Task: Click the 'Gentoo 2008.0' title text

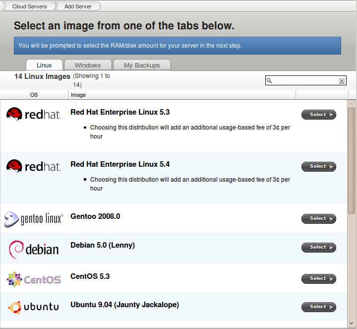Action: 95,216
